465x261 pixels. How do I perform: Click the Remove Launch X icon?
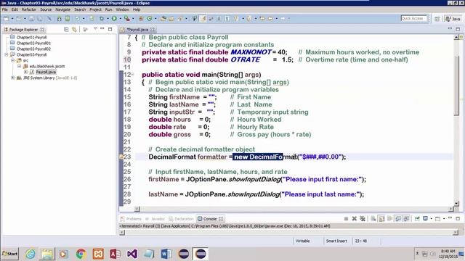tap(354, 219)
